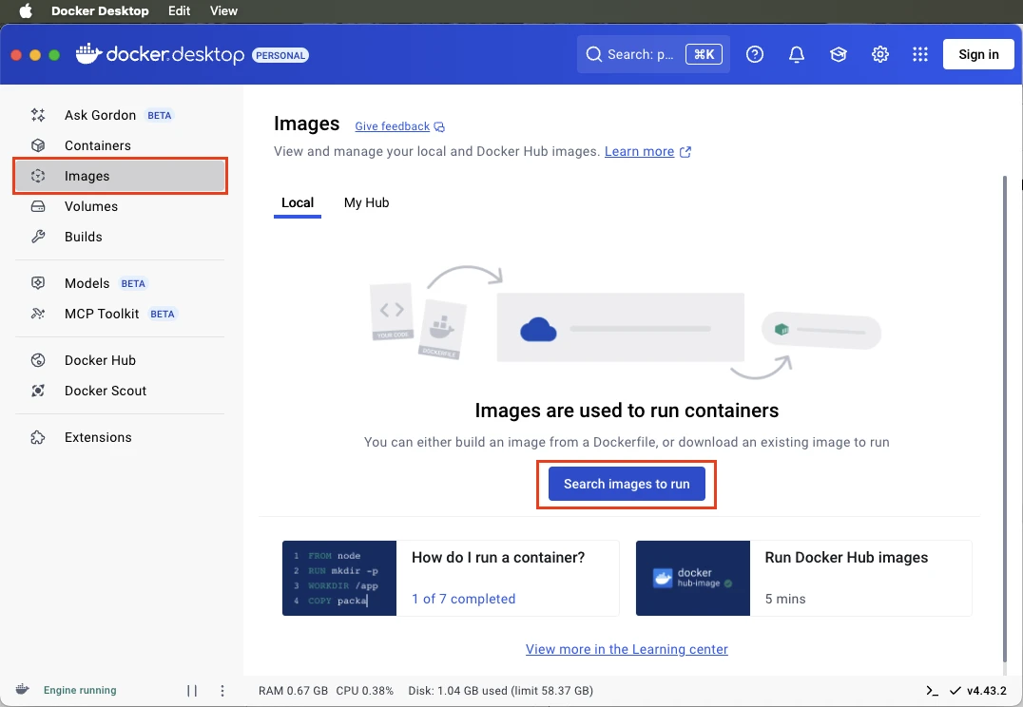Click the RAM 0.67 GB status
The height and width of the screenshot is (707, 1023).
coord(293,691)
